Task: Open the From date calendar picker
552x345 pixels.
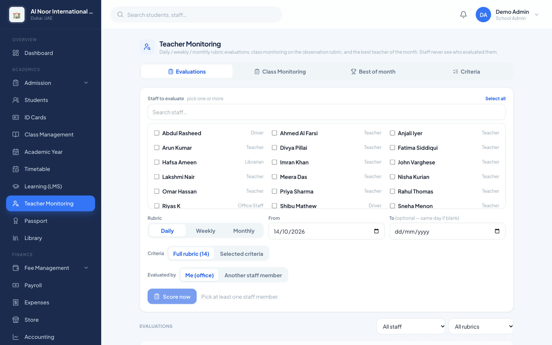Action: pyautogui.click(x=376, y=231)
